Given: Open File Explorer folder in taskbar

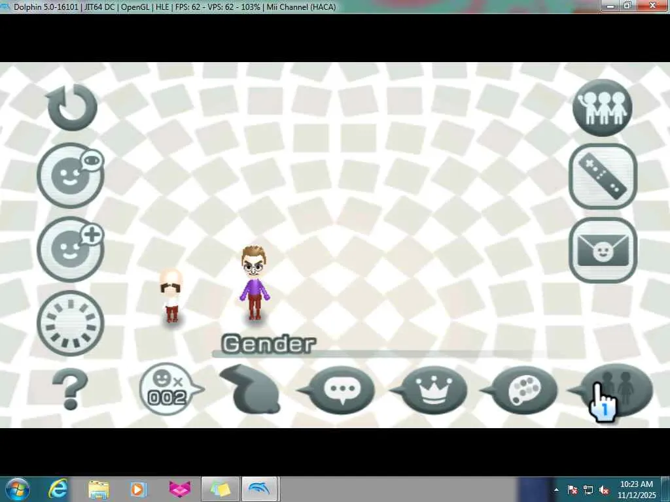Looking at the screenshot, I should click(99, 489).
